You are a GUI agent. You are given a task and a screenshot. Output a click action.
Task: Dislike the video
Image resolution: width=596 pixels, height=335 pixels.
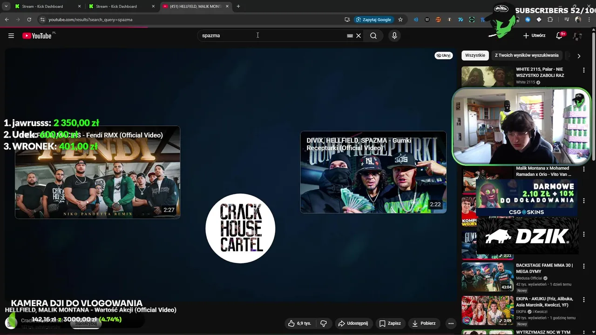coord(324,323)
